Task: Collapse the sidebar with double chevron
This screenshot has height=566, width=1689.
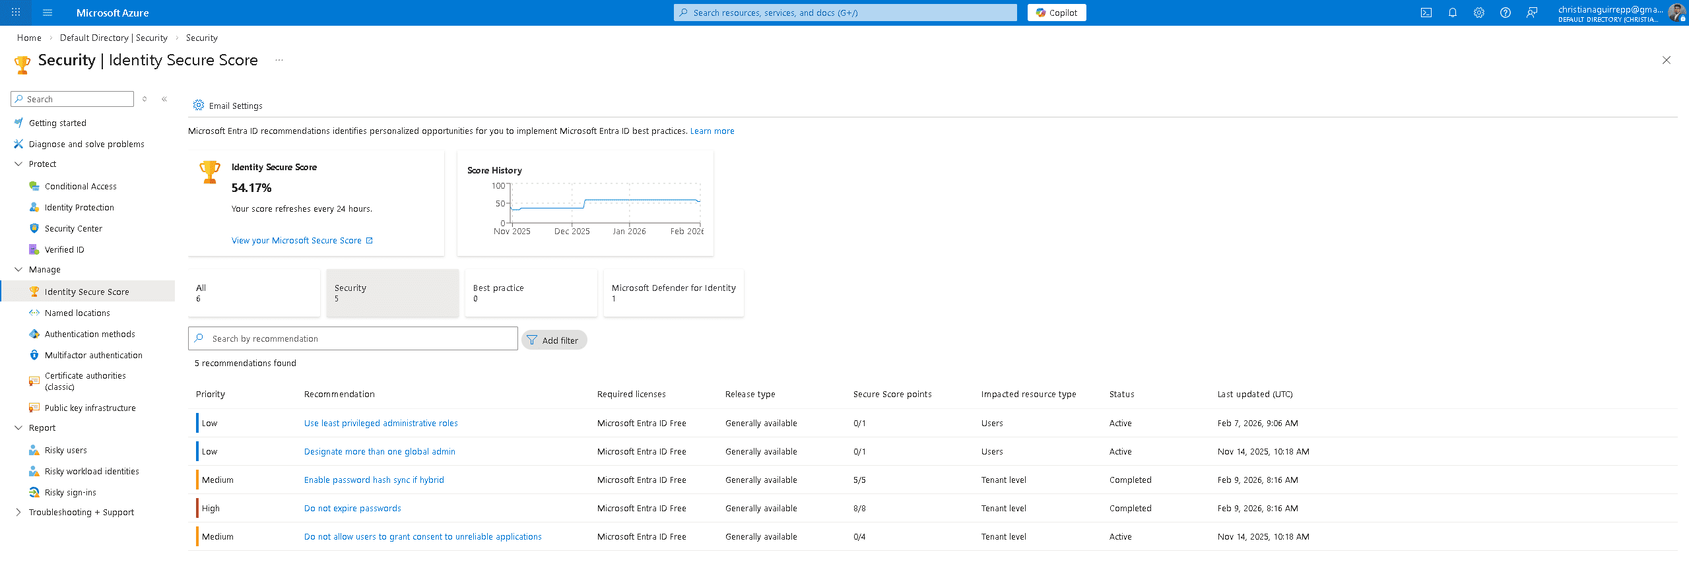Action: (x=164, y=99)
